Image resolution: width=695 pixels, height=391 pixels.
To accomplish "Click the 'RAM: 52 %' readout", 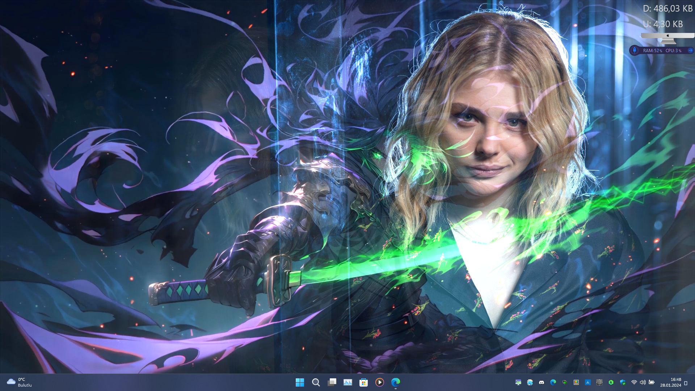I will click(x=653, y=51).
